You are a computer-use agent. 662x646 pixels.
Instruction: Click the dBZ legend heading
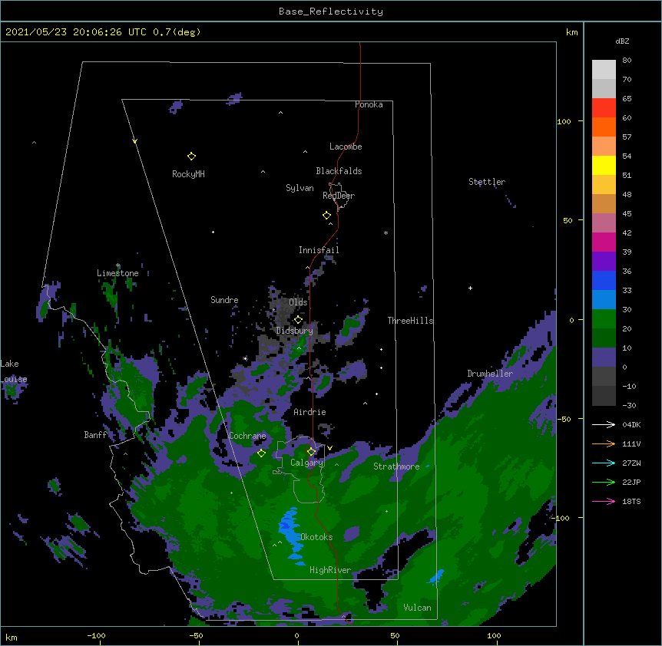click(622, 41)
